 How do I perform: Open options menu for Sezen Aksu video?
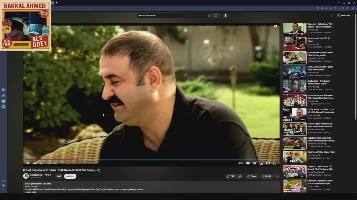[x=338, y=39]
